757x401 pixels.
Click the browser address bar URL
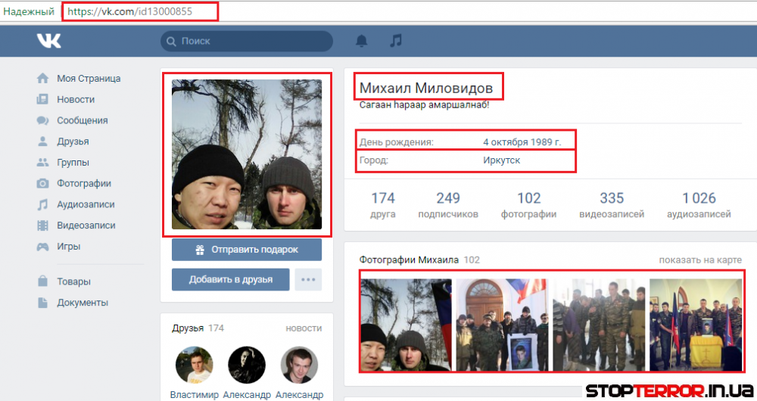tap(140, 12)
